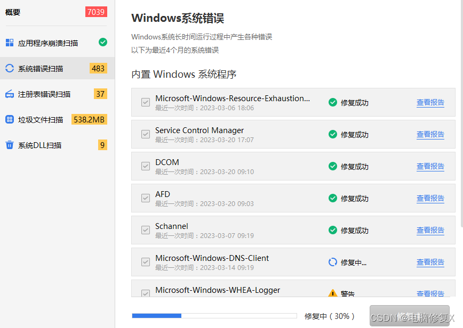
Task: Click the blue repair progress bar
Action: (x=214, y=316)
